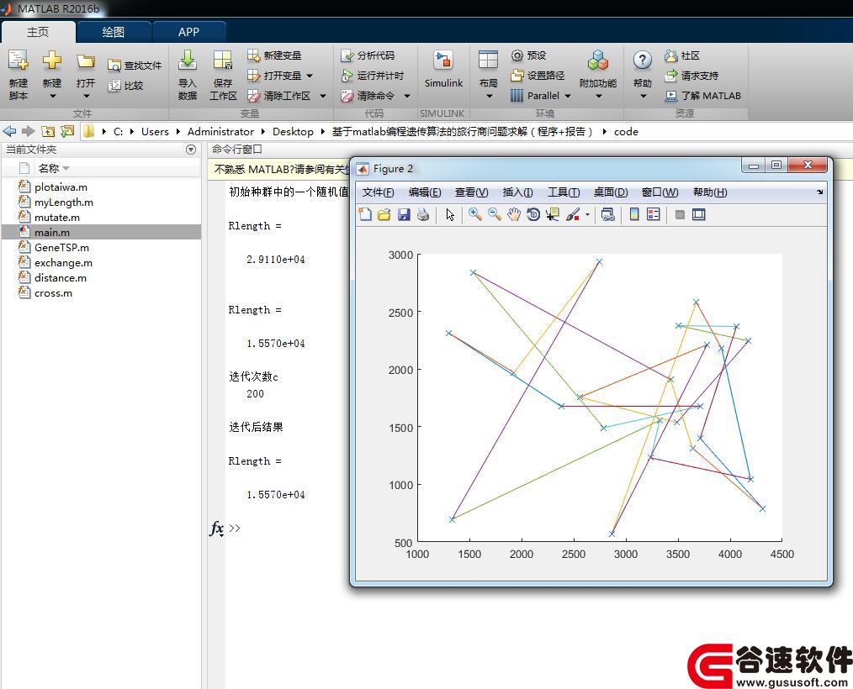The image size is (853, 689).
Task: Insert a legend in the figure
Action: coord(654,214)
